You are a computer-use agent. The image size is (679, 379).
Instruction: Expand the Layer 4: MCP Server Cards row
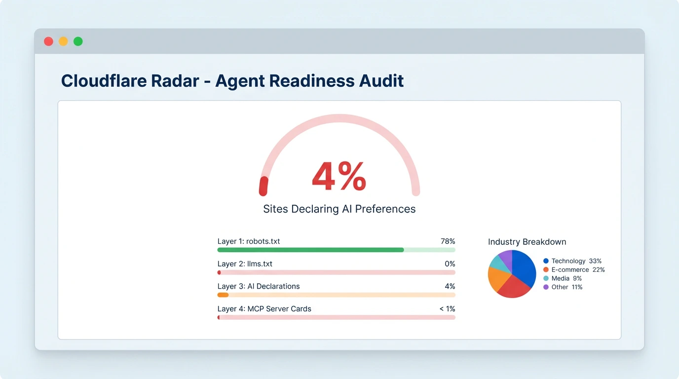264,308
